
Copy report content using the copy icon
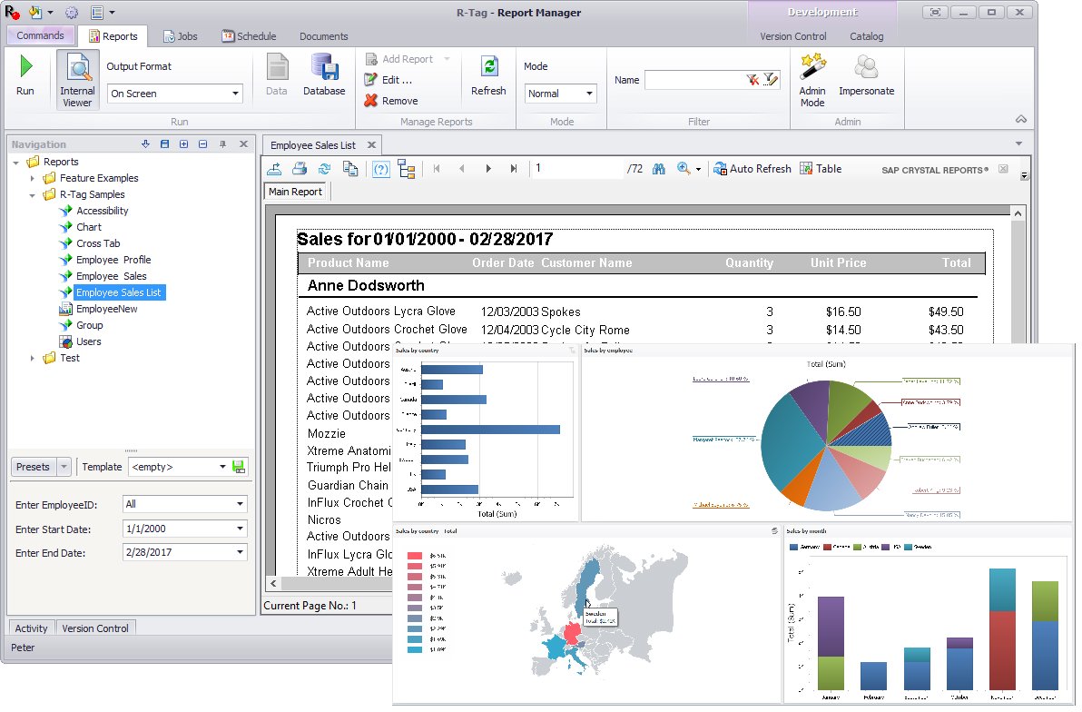tap(349, 168)
